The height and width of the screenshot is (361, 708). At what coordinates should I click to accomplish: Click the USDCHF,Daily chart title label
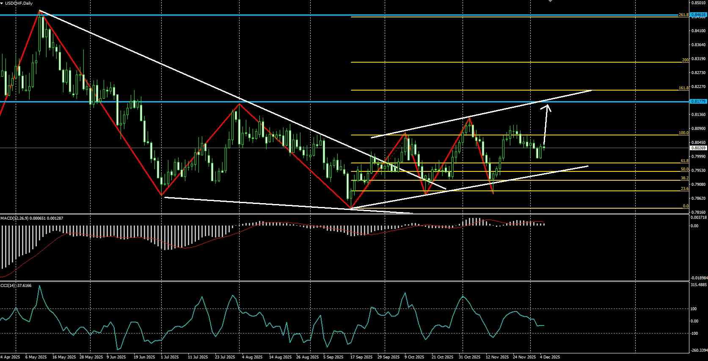click(19, 3)
